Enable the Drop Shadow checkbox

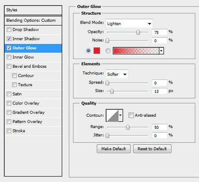(9, 30)
